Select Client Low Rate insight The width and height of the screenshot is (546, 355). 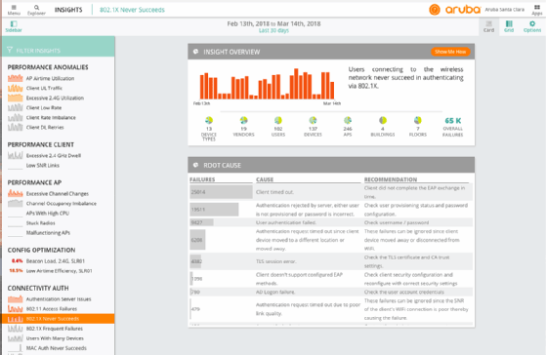pyautogui.click(x=44, y=108)
